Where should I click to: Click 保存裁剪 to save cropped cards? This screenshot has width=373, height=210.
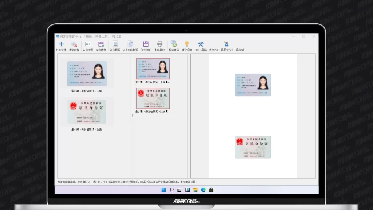pyautogui.click(x=101, y=44)
